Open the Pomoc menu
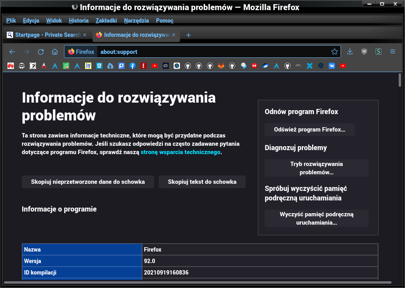This screenshot has height=288, width=405. (x=165, y=21)
